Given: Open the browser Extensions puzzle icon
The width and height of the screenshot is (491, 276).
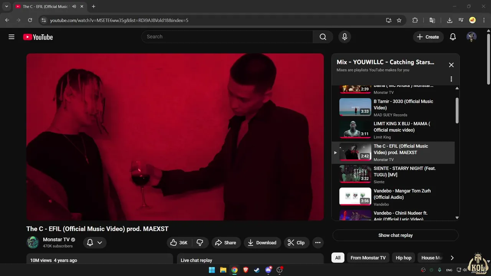Looking at the screenshot, I should 415,20.
